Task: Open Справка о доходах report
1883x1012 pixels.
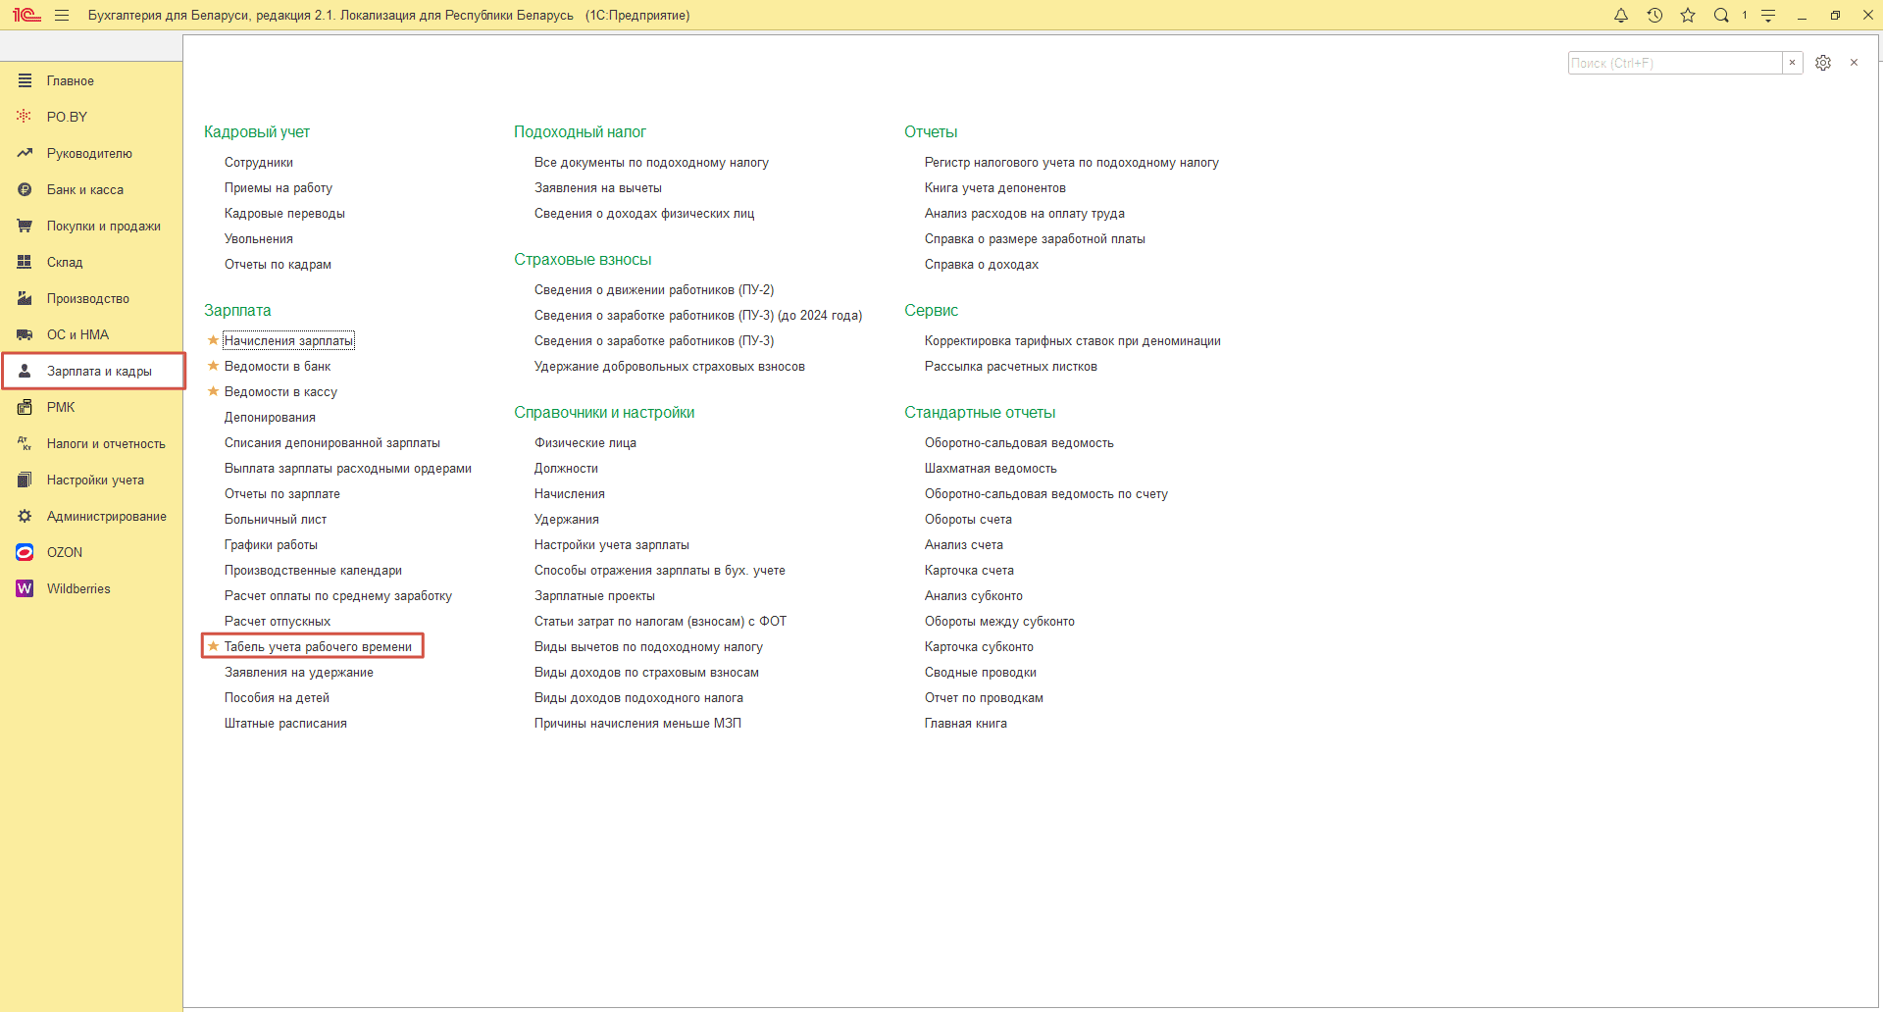Action: point(982,264)
